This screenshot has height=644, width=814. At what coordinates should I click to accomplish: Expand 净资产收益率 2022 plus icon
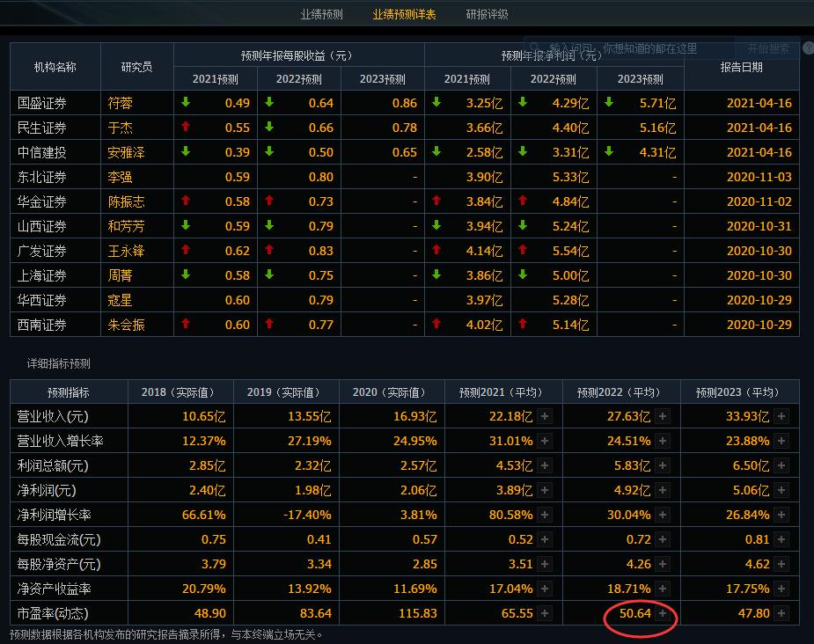click(663, 589)
